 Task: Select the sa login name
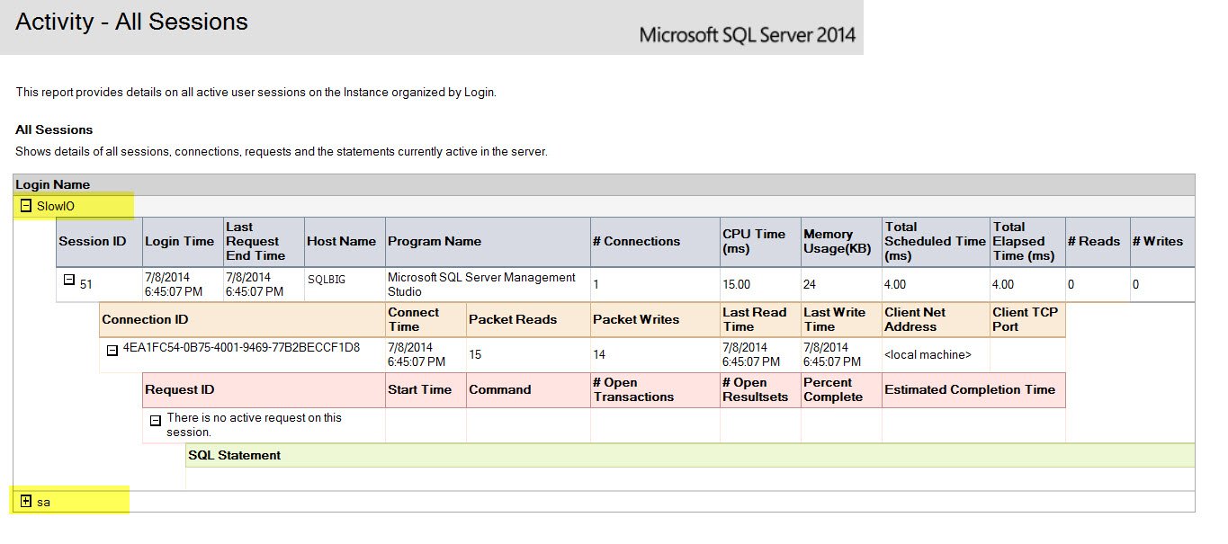43,502
